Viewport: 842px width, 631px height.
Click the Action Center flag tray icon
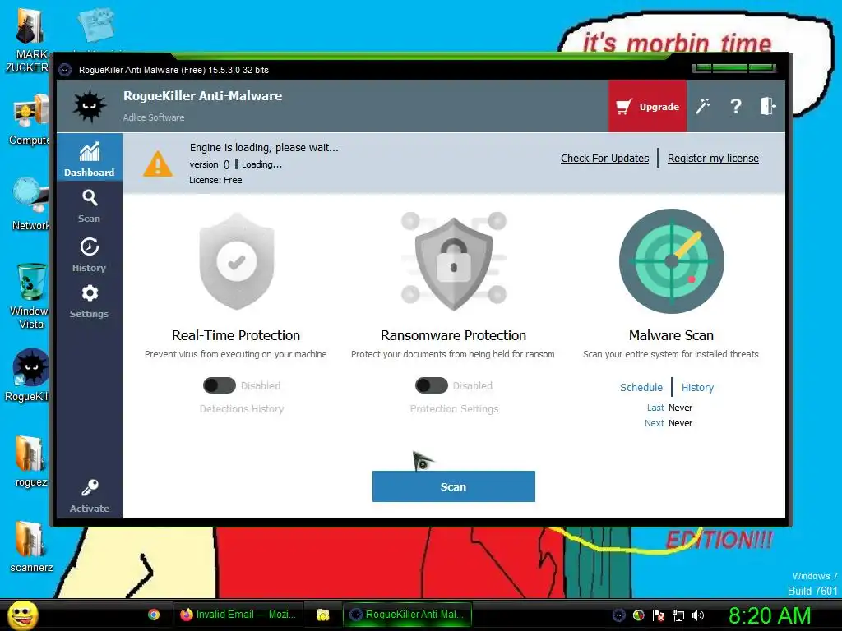point(659,615)
